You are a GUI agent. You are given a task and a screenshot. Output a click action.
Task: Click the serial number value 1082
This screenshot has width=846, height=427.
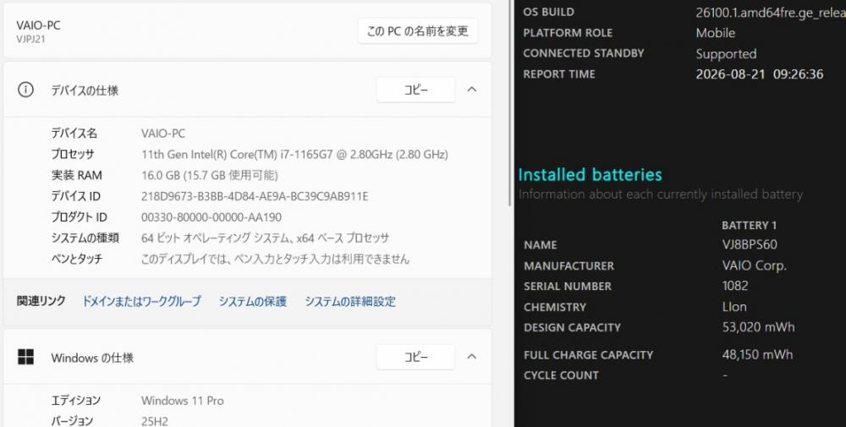click(735, 286)
